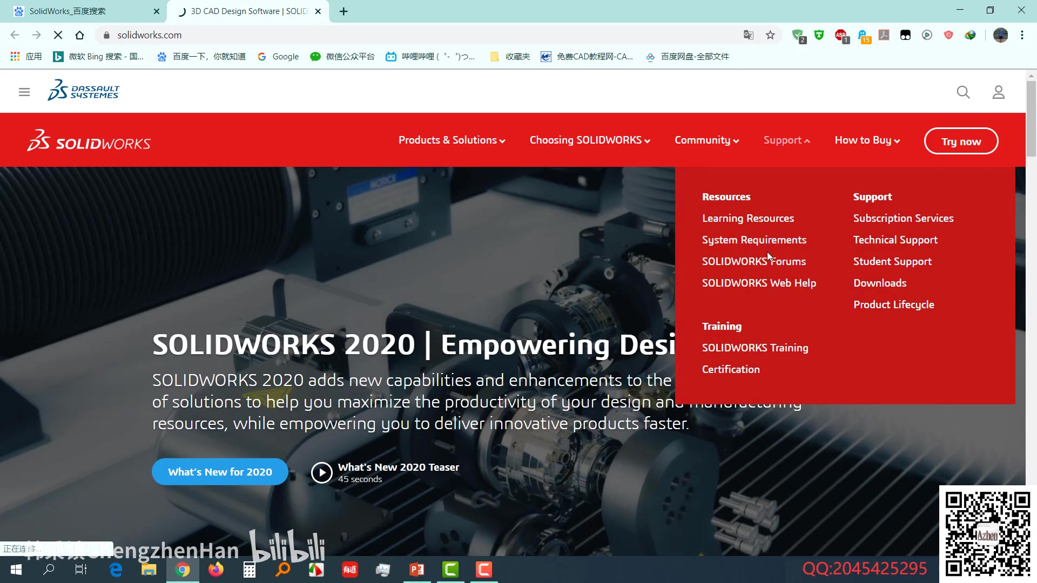Open Certification link
1037x583 pixels.
(x=731, y=370)
